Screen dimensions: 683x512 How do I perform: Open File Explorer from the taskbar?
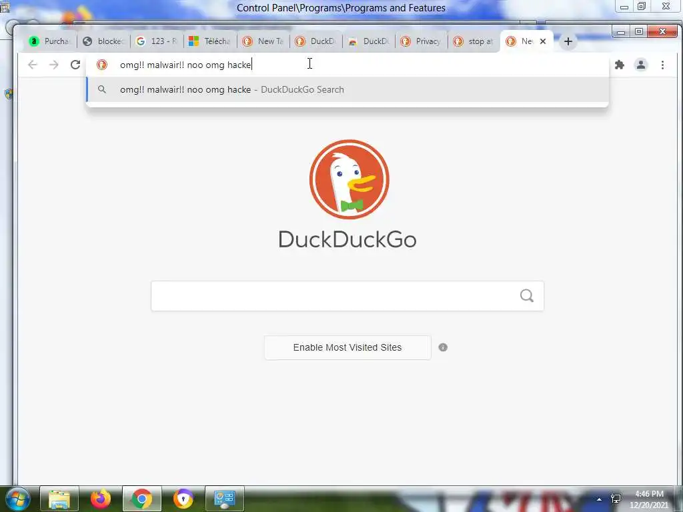tap(59, 499)
